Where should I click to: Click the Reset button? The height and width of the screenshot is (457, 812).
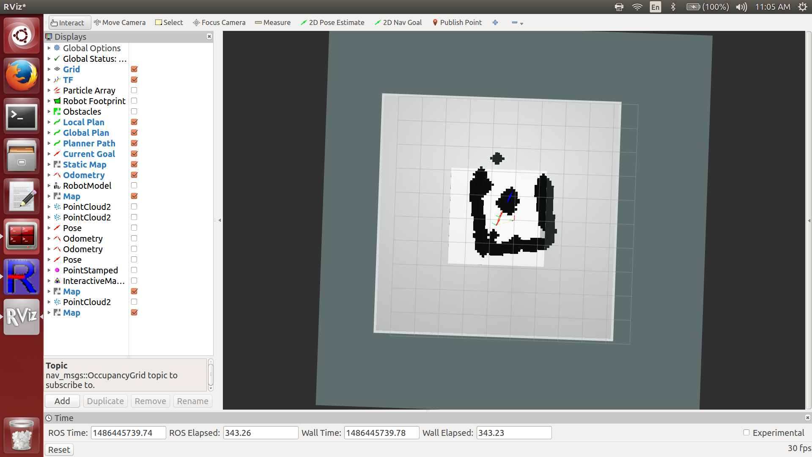59,450
